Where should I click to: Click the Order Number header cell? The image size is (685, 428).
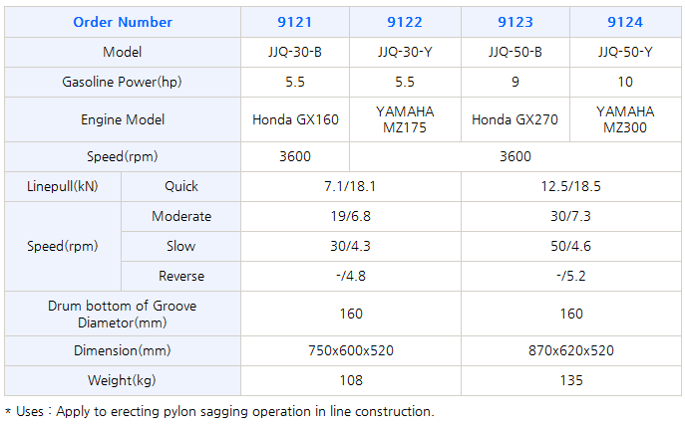pyautogui.click(x=123, y=22)
